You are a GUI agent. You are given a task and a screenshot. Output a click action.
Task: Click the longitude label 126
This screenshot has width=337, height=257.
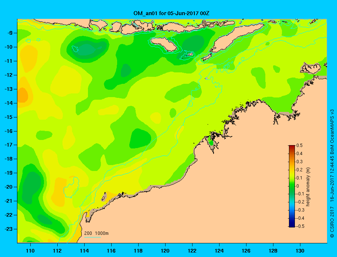pos(246,251)
